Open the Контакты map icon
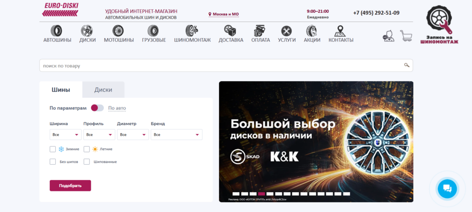The height and width of the screenshot is (212, 472). [341, 31]
